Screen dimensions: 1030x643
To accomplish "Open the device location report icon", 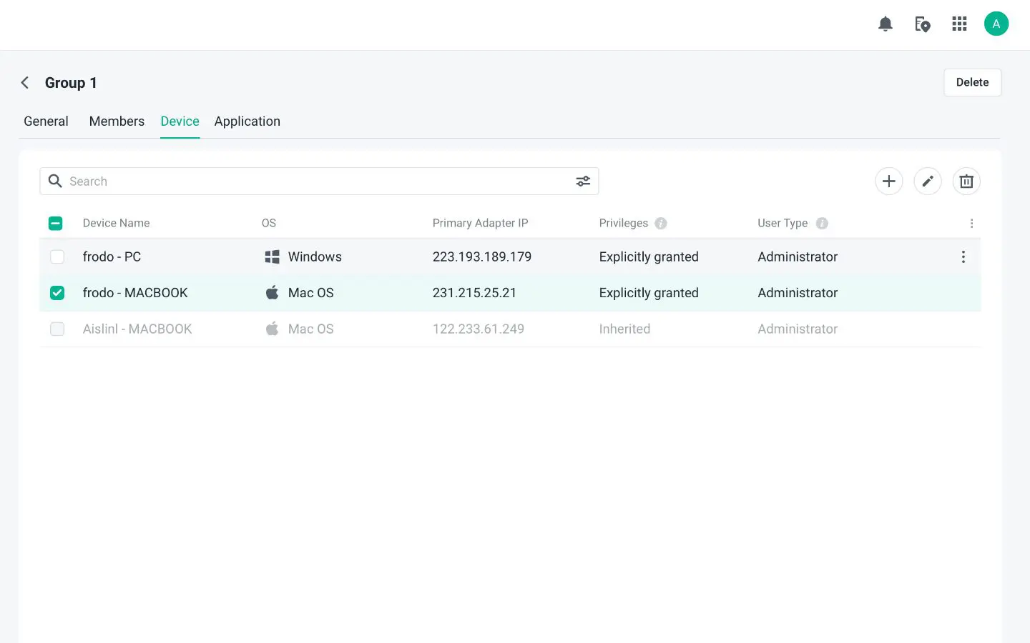I will (x=923, y=24).
